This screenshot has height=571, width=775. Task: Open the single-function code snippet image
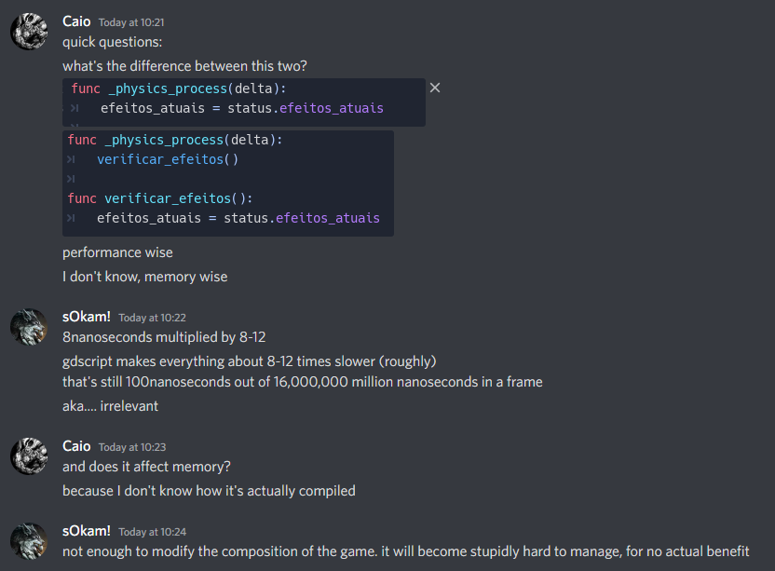click(x=244, y=102)
